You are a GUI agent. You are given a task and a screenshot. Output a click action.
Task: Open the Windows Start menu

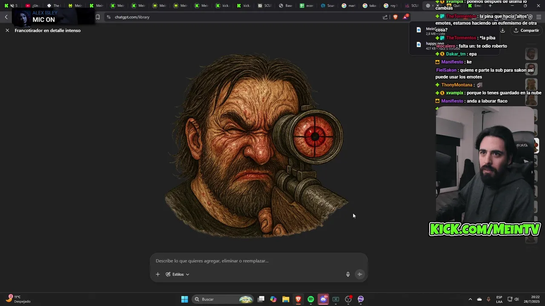click(x=184, y=299)
